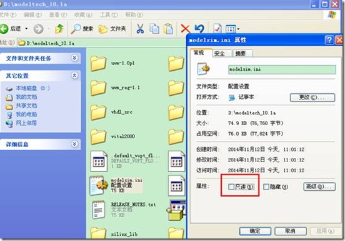This screenshot has width=345, height=241.
Task: Click the file name field modelsim.ini
Action: click(282, 69)
